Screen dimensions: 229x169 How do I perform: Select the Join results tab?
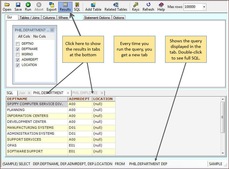(x=22, y=93)
